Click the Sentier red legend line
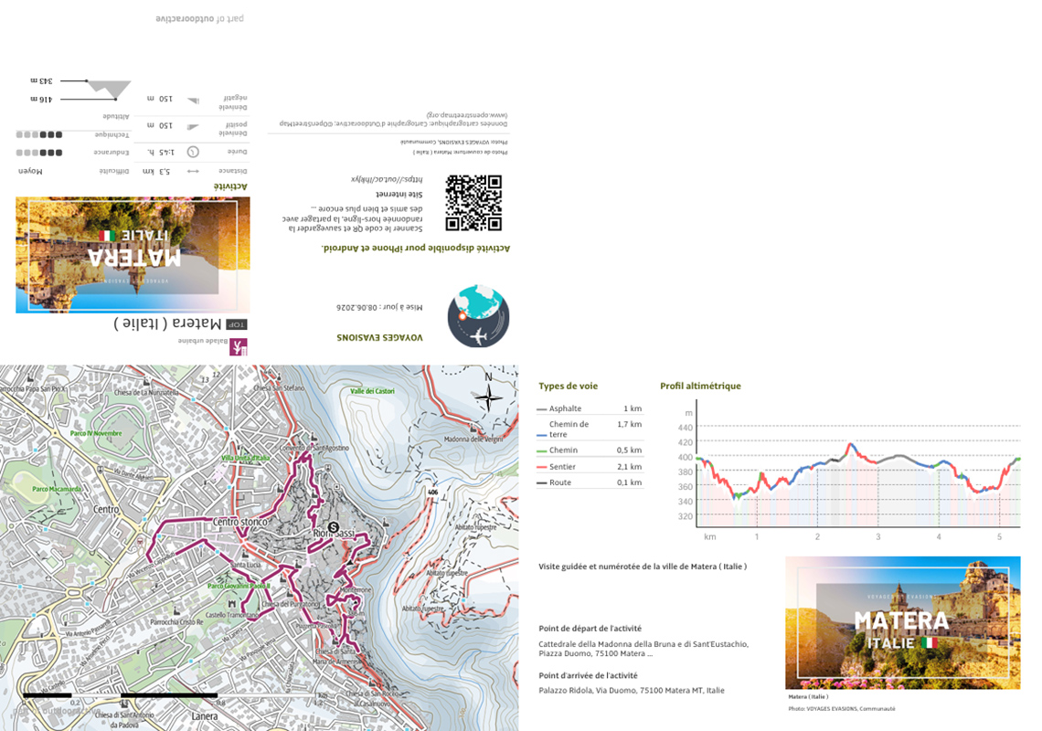The height and width of the screenshot is (731, 1042). click(x=542, y=467)
